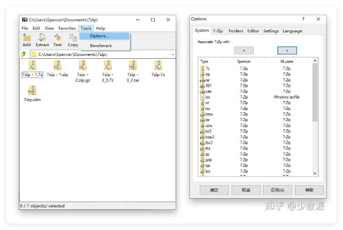Click the plus button above Spencer column

pos(244,51)
